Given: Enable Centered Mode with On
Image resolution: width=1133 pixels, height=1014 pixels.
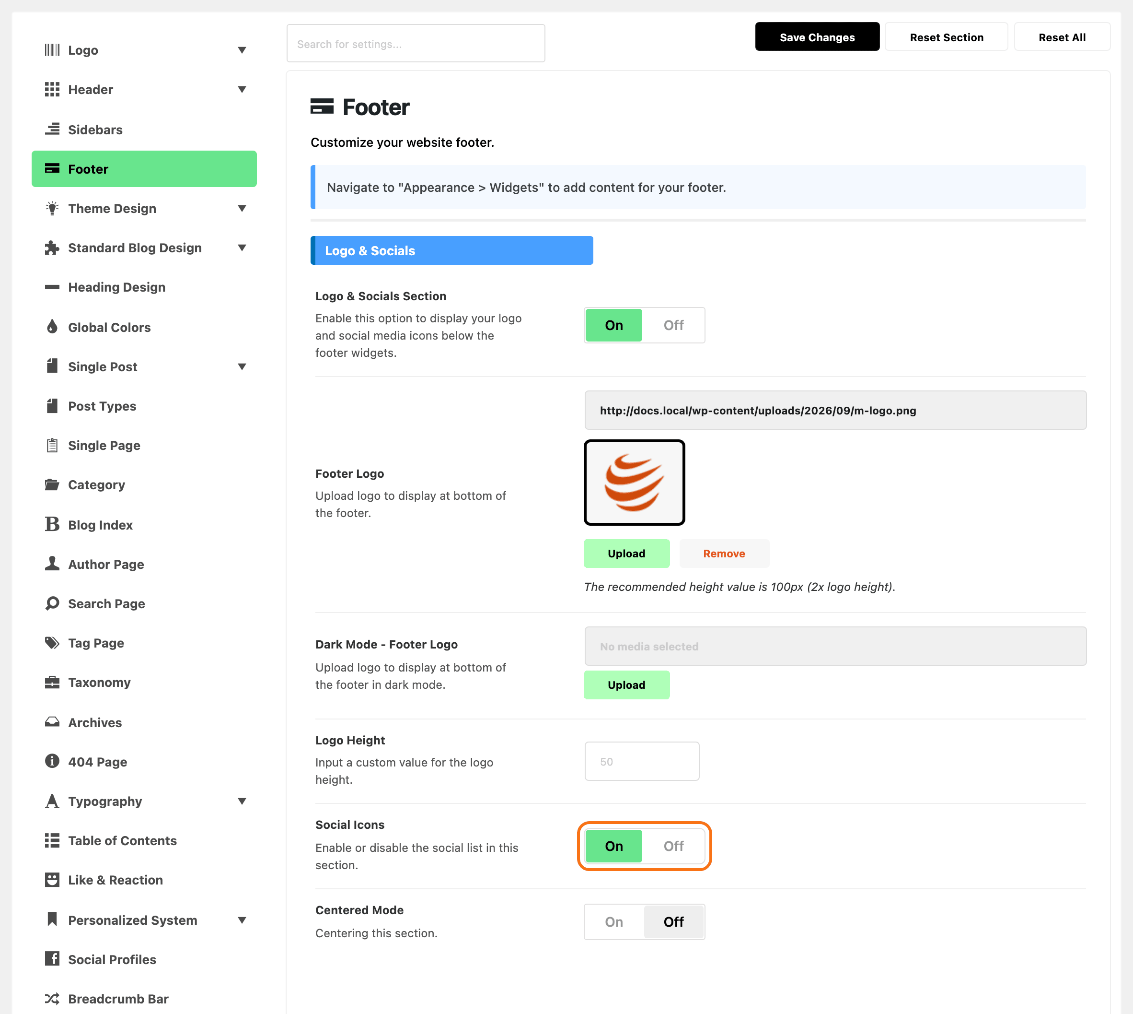Looking at the screenshot, I should pos(613,922).
